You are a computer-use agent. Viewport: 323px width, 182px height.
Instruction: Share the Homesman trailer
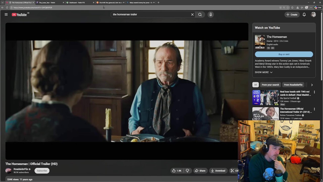[200, 171]
